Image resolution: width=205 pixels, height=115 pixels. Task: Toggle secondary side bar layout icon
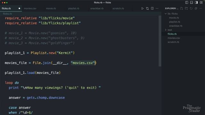196,3
